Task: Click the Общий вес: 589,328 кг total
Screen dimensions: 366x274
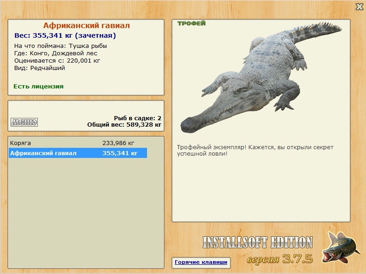Action: [124, 124]
